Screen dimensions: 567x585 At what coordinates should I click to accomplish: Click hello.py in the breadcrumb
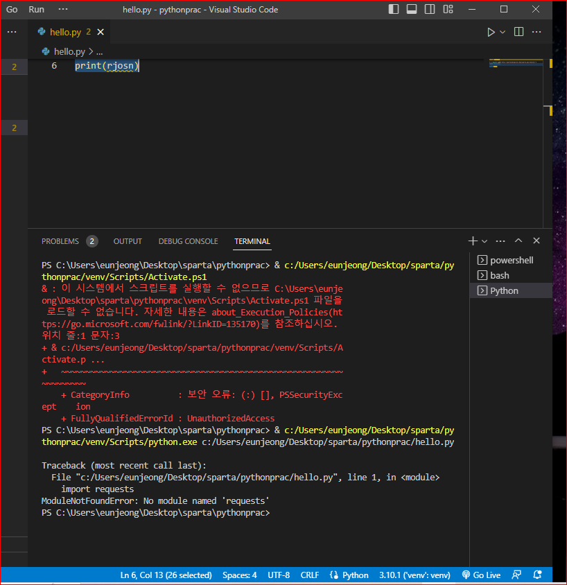(69, 51)
